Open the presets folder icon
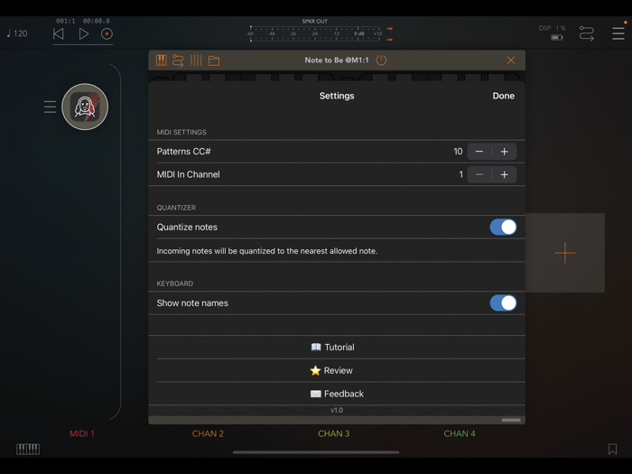The width and height of the screenshot is (632, 474). click(x=214, y=60)
